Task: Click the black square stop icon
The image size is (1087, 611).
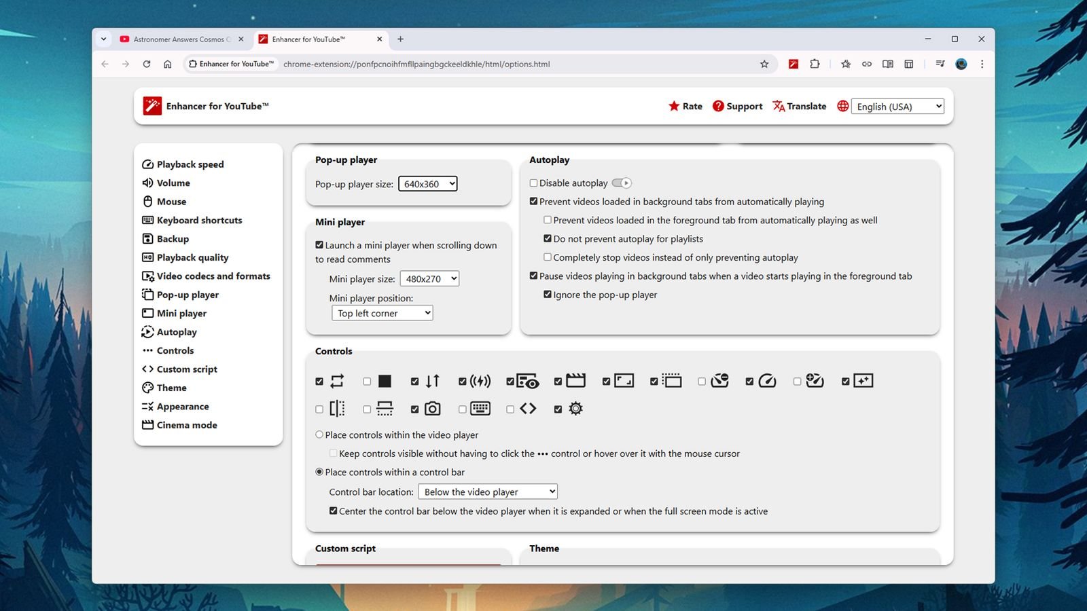Action: (385, 381)
